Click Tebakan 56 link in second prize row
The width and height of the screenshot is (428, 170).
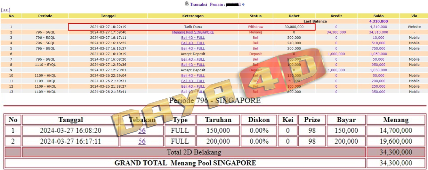(142, 141)
